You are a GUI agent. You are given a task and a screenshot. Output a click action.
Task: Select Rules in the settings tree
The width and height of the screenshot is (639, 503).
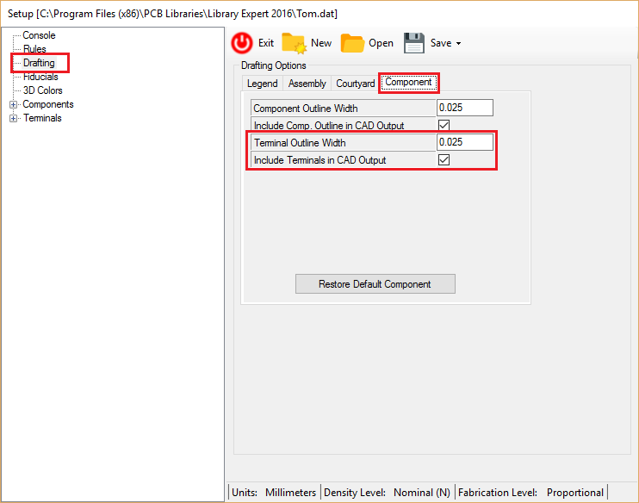[x=34, y=49]
